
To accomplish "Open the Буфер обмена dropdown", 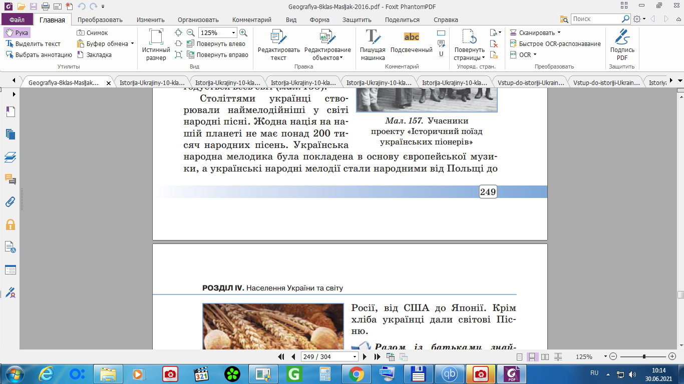I will click(105, 43).
